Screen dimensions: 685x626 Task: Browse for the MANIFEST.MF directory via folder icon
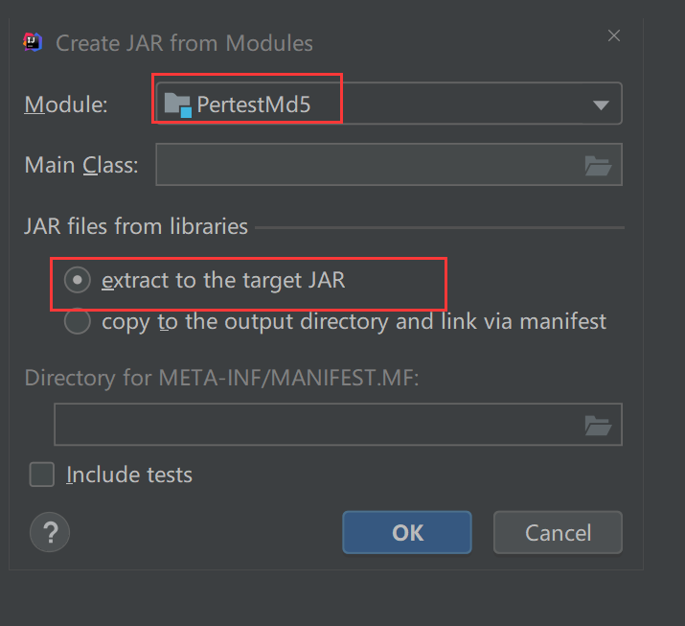click(598, 425)
